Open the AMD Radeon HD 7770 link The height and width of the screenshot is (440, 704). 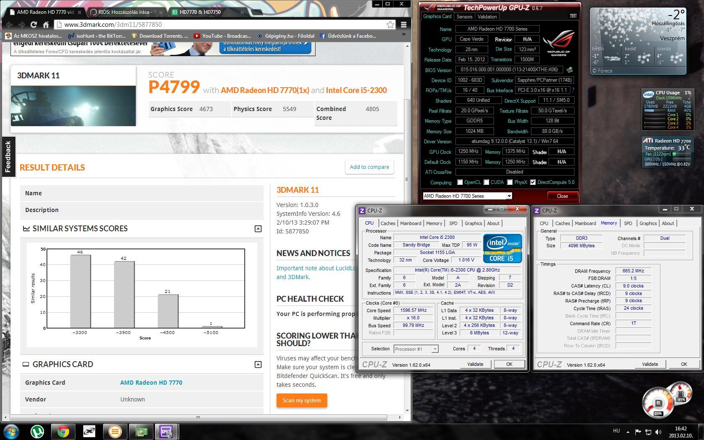[x=151, y=383]
